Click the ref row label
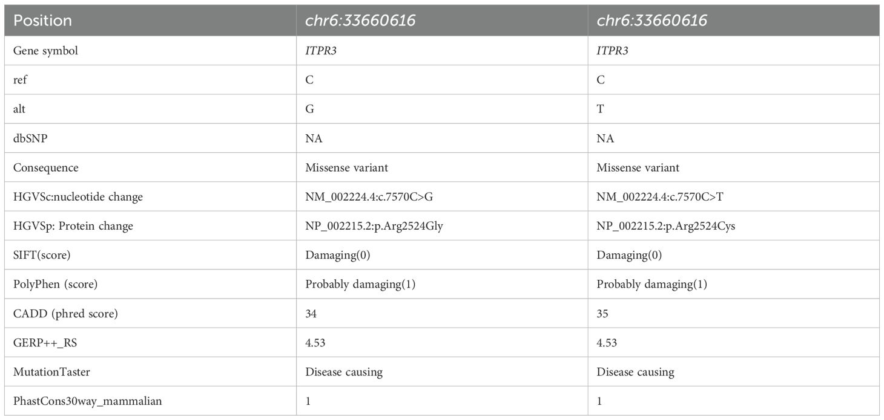 pyautogui.click(x=19, y=80)
